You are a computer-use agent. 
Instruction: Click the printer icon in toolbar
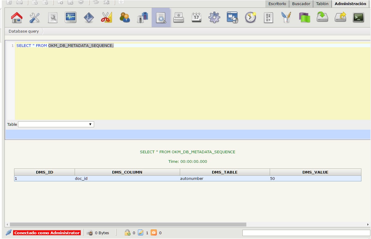(179, 18)
